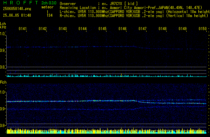The width and height of the screenshot is (210, 137).
Task: Select the L-ch receiver description line
Action: (x=135, y=12)
